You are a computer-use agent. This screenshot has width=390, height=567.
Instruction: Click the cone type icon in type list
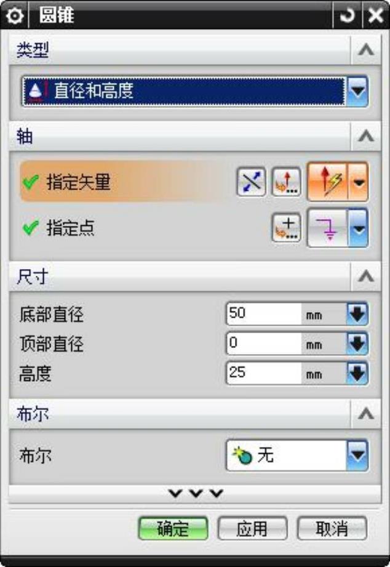[36, 90]
